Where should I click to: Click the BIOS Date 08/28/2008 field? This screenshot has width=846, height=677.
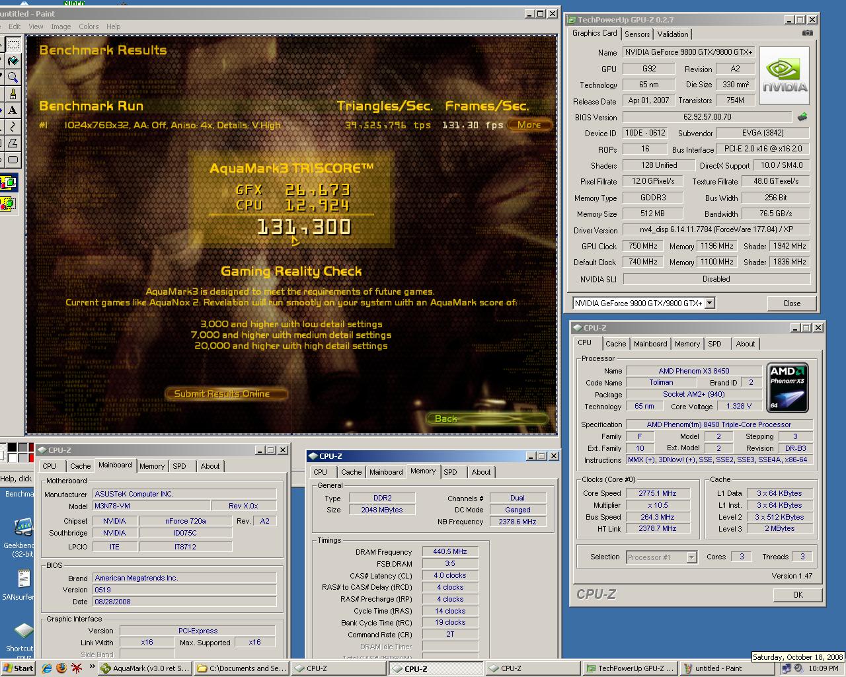pos(184,602)
